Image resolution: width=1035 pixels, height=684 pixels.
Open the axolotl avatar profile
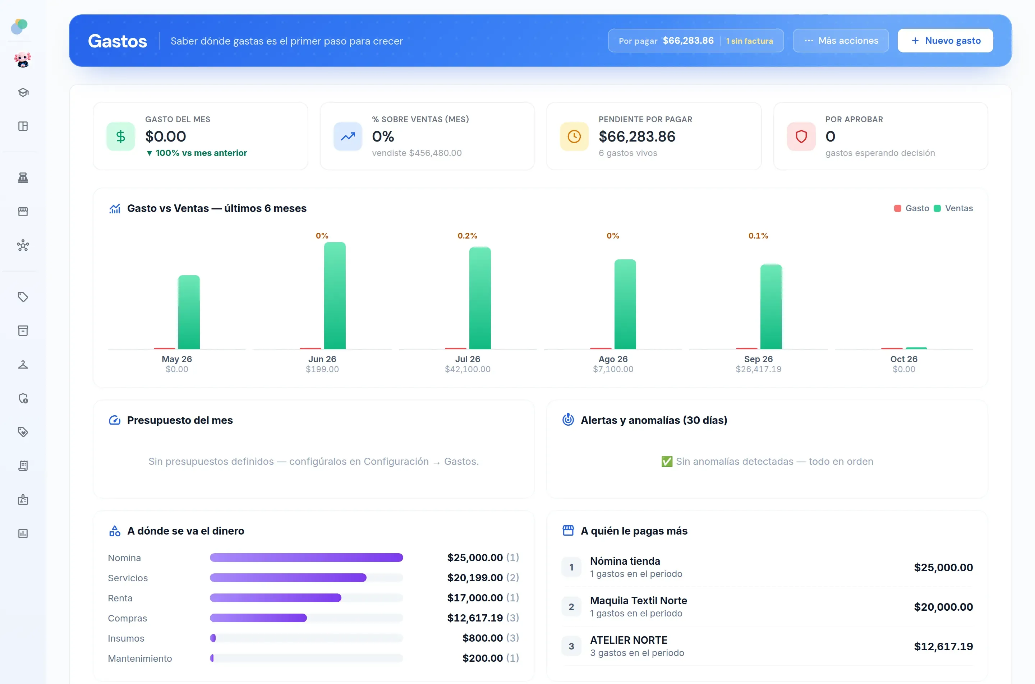coord(23,60)
